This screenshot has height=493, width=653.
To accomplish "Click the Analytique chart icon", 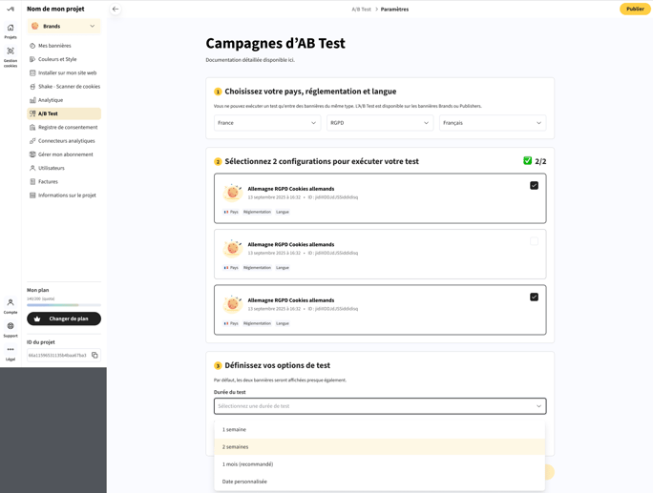I will pos(32,100).
